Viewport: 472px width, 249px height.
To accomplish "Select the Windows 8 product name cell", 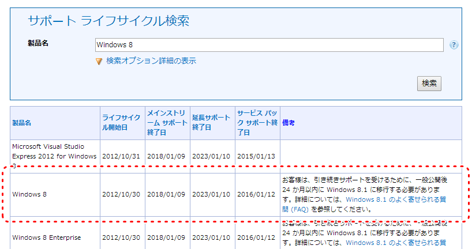I will [x=55, y=195].
